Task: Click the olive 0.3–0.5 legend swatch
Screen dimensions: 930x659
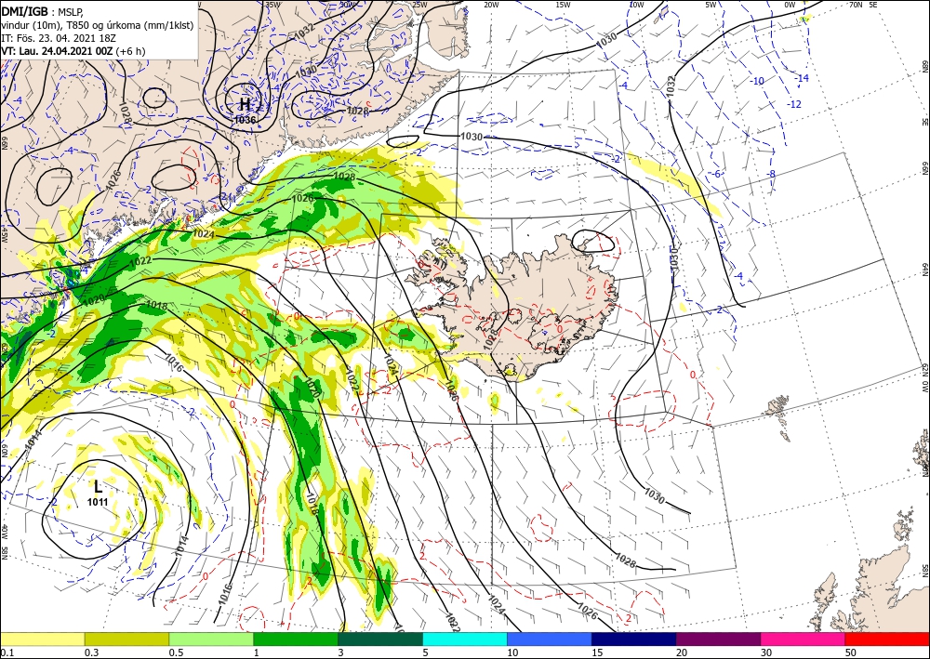Action: pos(126,639)
